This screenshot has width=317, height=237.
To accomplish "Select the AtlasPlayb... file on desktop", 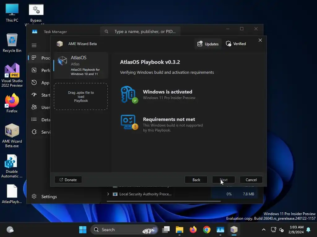I will [x=12, y=194].
